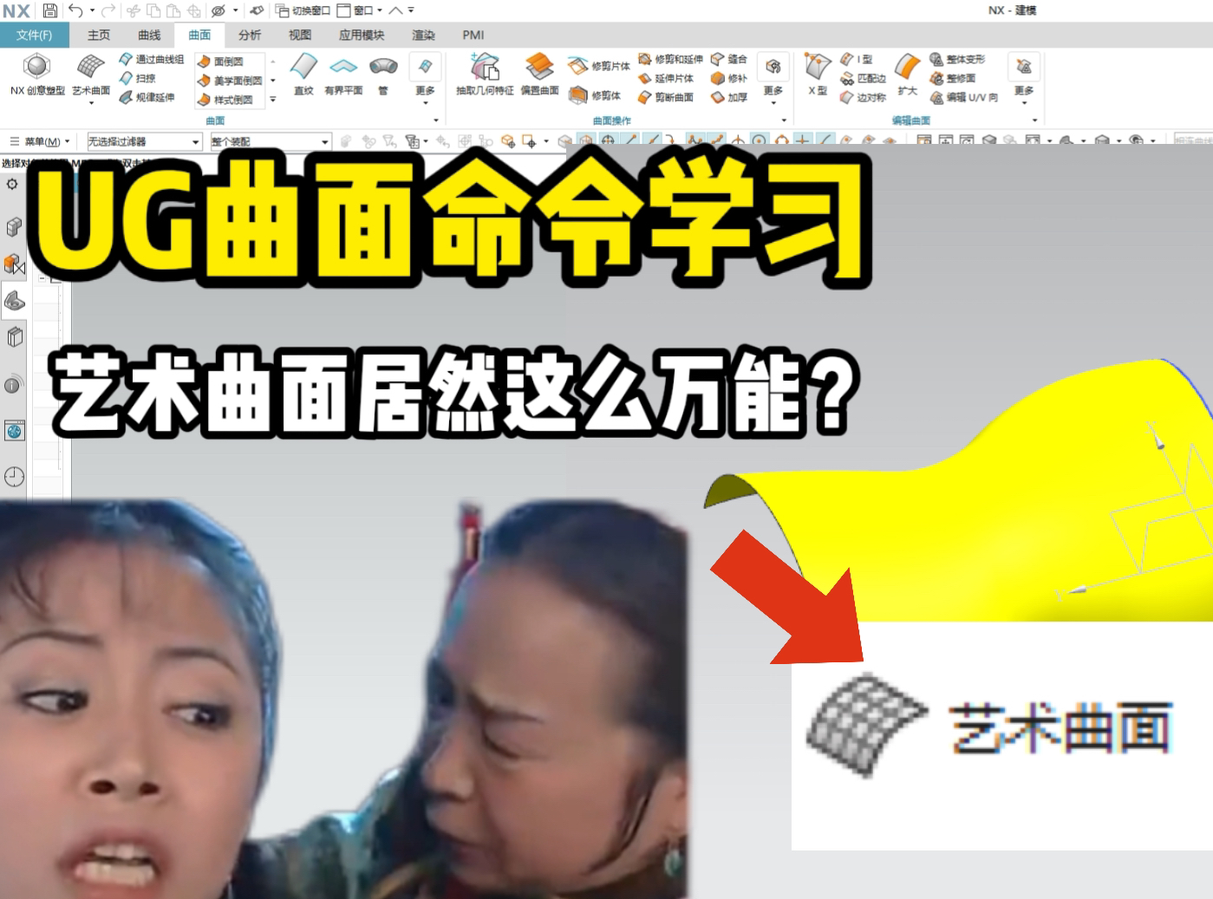Image resolution: width=1213 pixels, height=899 pixels.
Task: Click the 扩大 enlarge tool
Action: 908,75
